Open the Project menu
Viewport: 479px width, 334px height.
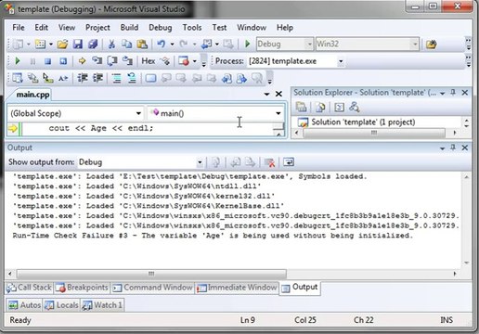click(97, 28)
